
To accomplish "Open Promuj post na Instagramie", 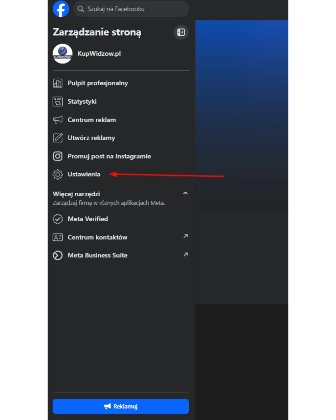I will pyautogui.click(x=109, y=156).
